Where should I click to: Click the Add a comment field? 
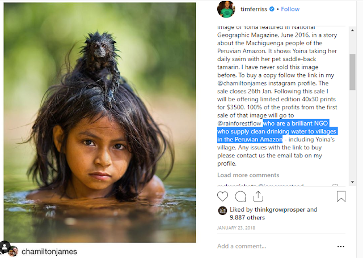[267, 246]
